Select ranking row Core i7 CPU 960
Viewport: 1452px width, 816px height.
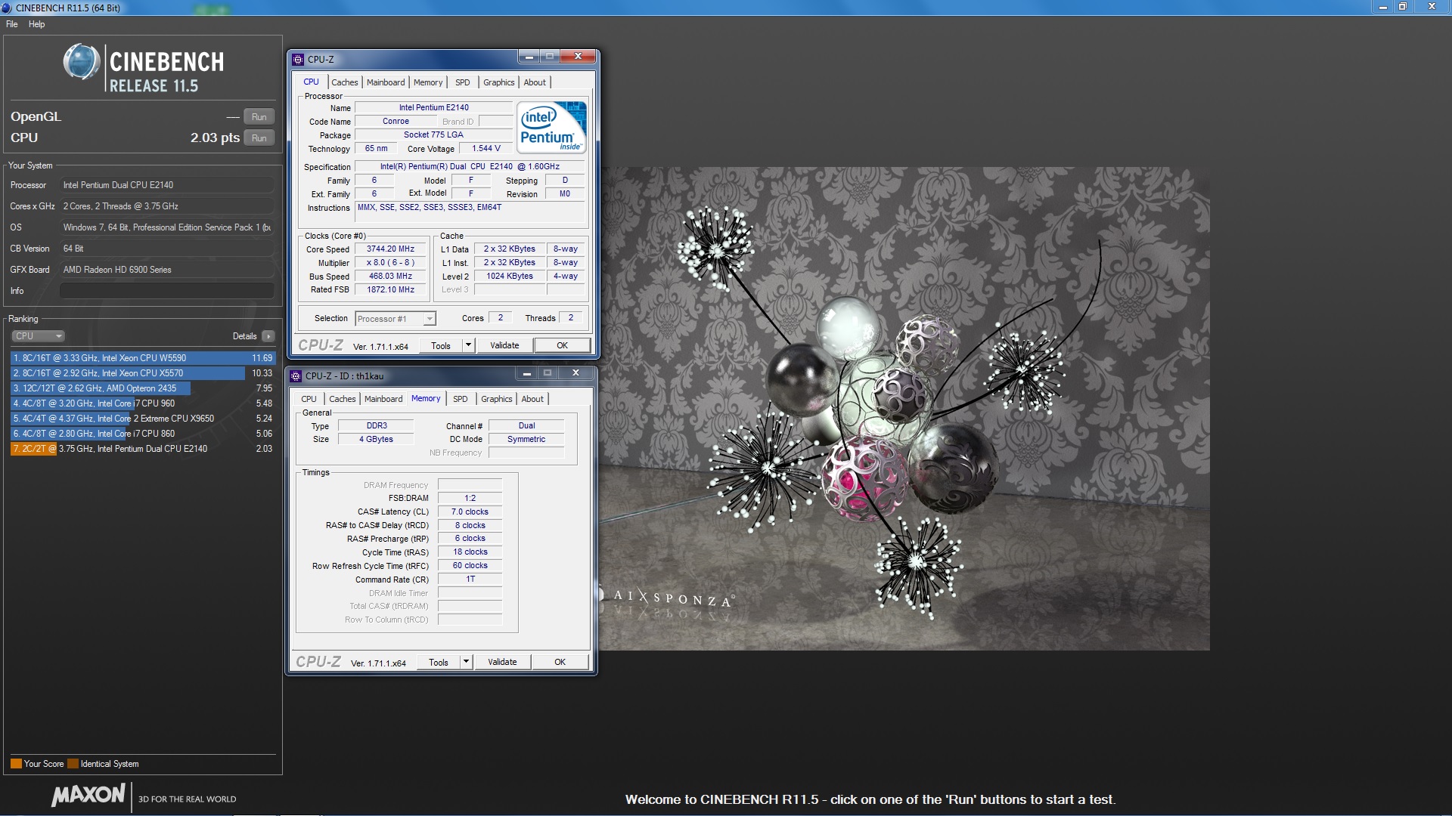coord(143,403)
